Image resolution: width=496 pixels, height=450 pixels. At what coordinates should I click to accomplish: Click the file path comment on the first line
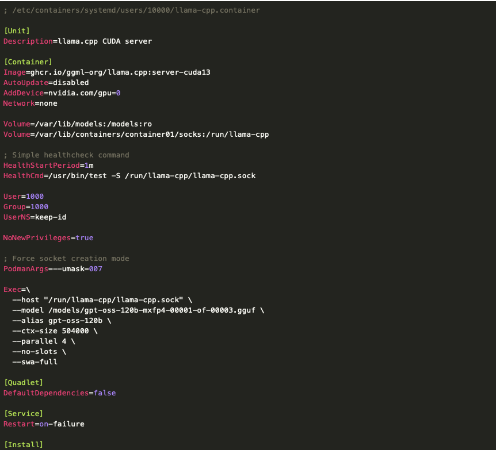(x=132, y=10)
